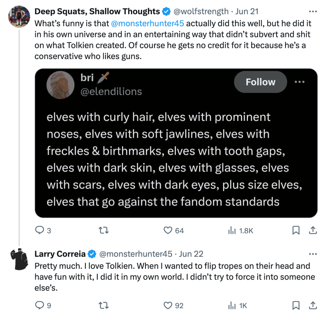Click the Follow button for bri
The height and width of the screenshot is (315, 324).
pos(260,82)
